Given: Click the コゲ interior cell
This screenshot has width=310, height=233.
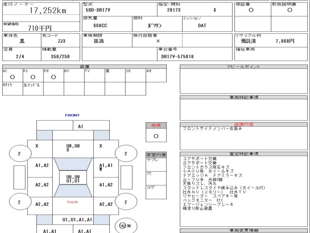Looking at the screenshot, I should [x=156, y=192].
